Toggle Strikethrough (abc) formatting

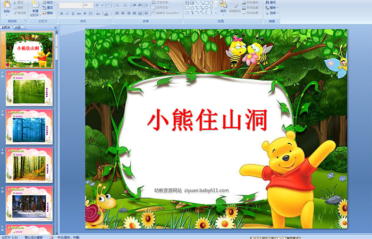79,13
